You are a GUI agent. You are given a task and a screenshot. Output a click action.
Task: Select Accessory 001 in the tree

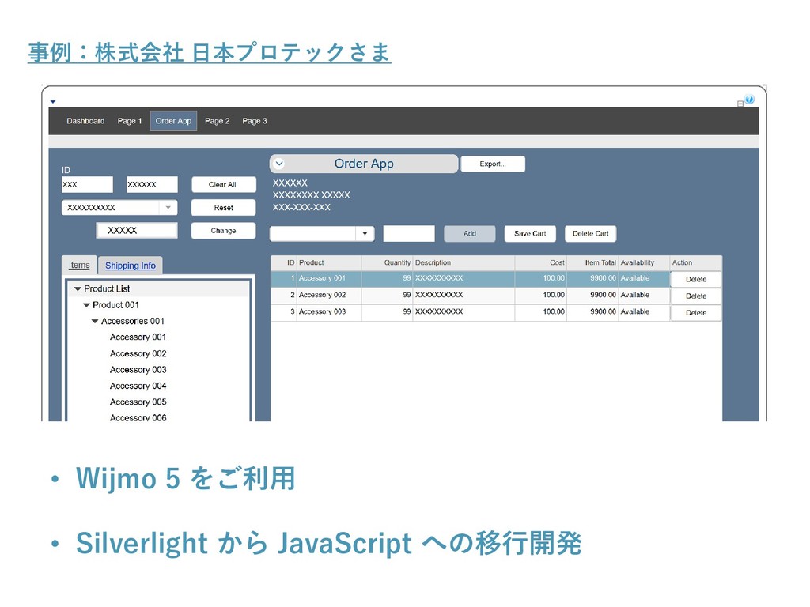click(x=138, y=337)
